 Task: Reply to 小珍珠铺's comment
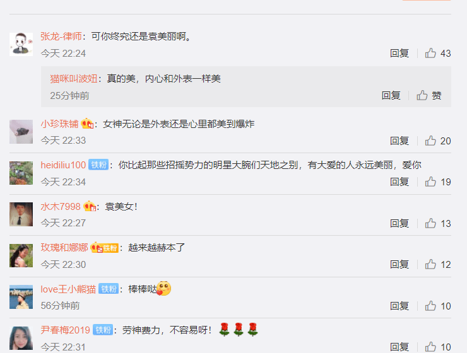(399, 141)
